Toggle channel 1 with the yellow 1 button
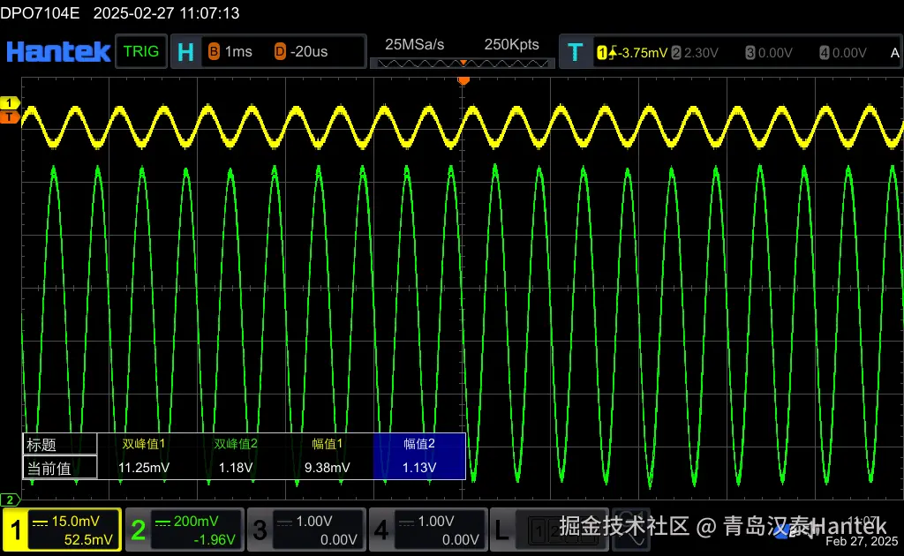 [16, 530]
